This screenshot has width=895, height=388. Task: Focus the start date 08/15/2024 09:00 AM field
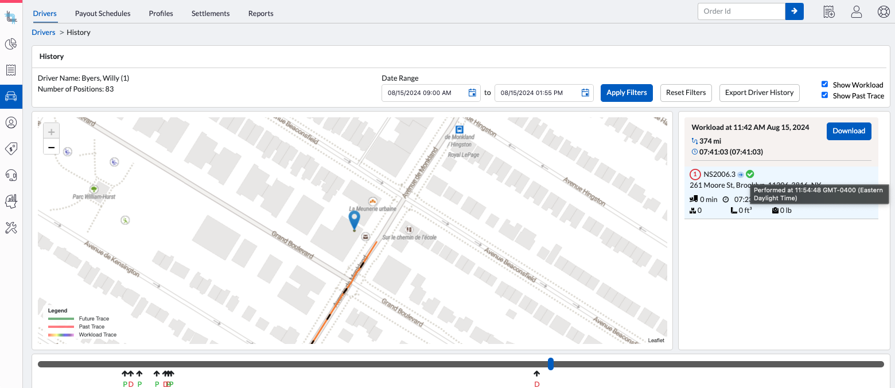pos(431,93)
